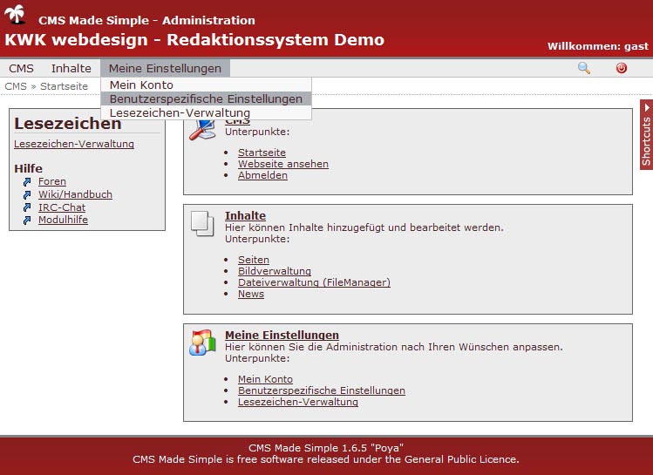Click Lesezeichen-Verwaltung link in the bottom list
The image size is (653, 475).
298,402
